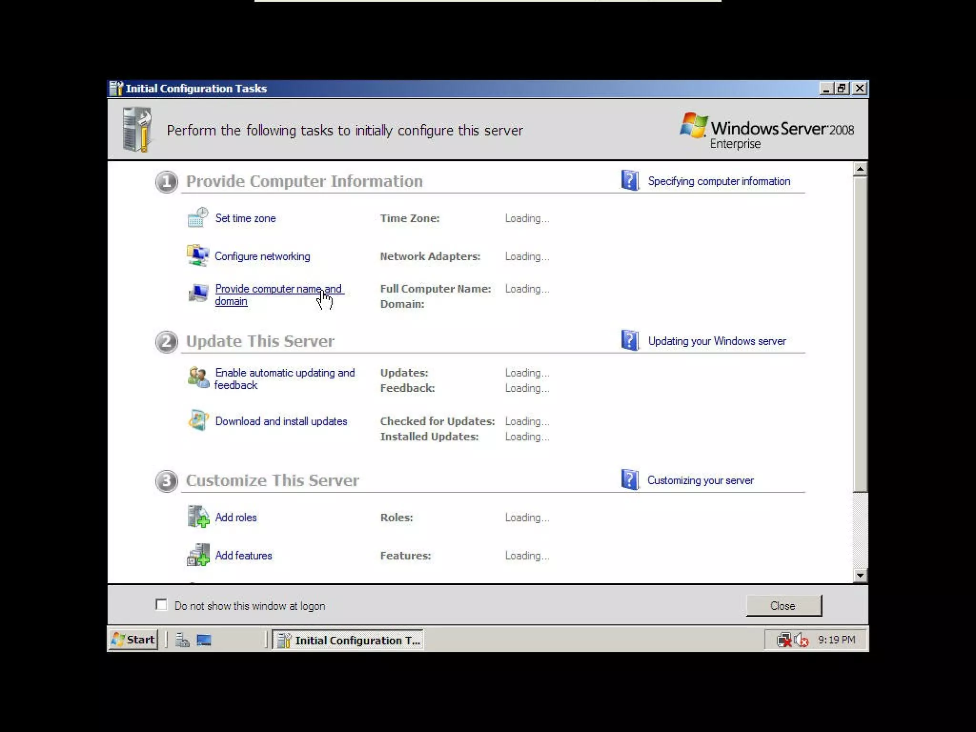Open Server Manager from quick launch
This screenshot has width=976, height=732.
tap(182, 640)
